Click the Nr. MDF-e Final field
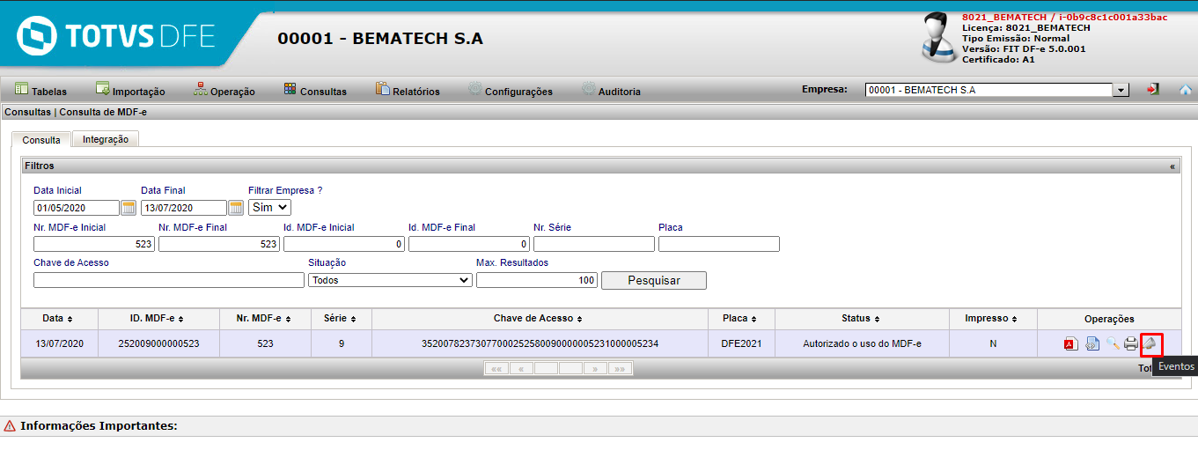Screen dimensions: 1198x450 219,244
